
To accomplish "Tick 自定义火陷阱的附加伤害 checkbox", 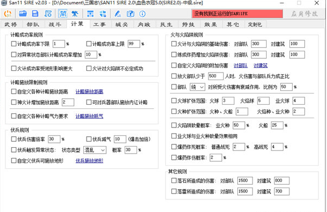I will [174, 65].
